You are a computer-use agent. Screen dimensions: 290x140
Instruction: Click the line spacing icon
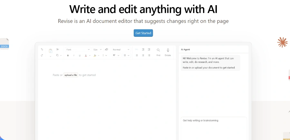pyautogui.click(x=124, y=55)
